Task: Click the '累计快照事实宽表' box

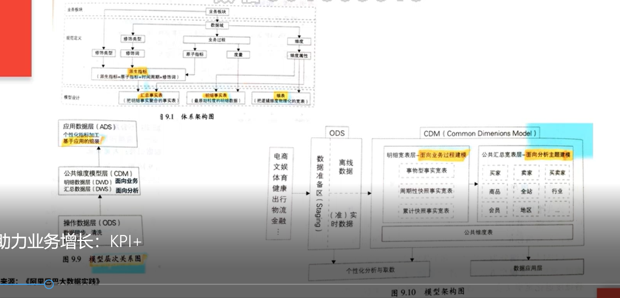Action: [426, 211]
